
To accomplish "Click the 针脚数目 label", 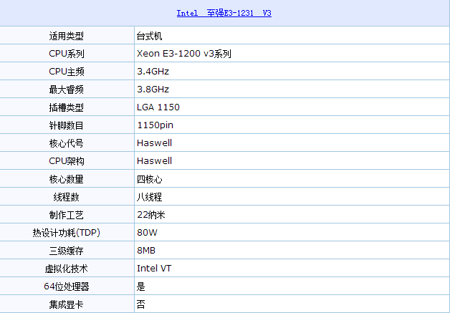I will tap(67, 125).
